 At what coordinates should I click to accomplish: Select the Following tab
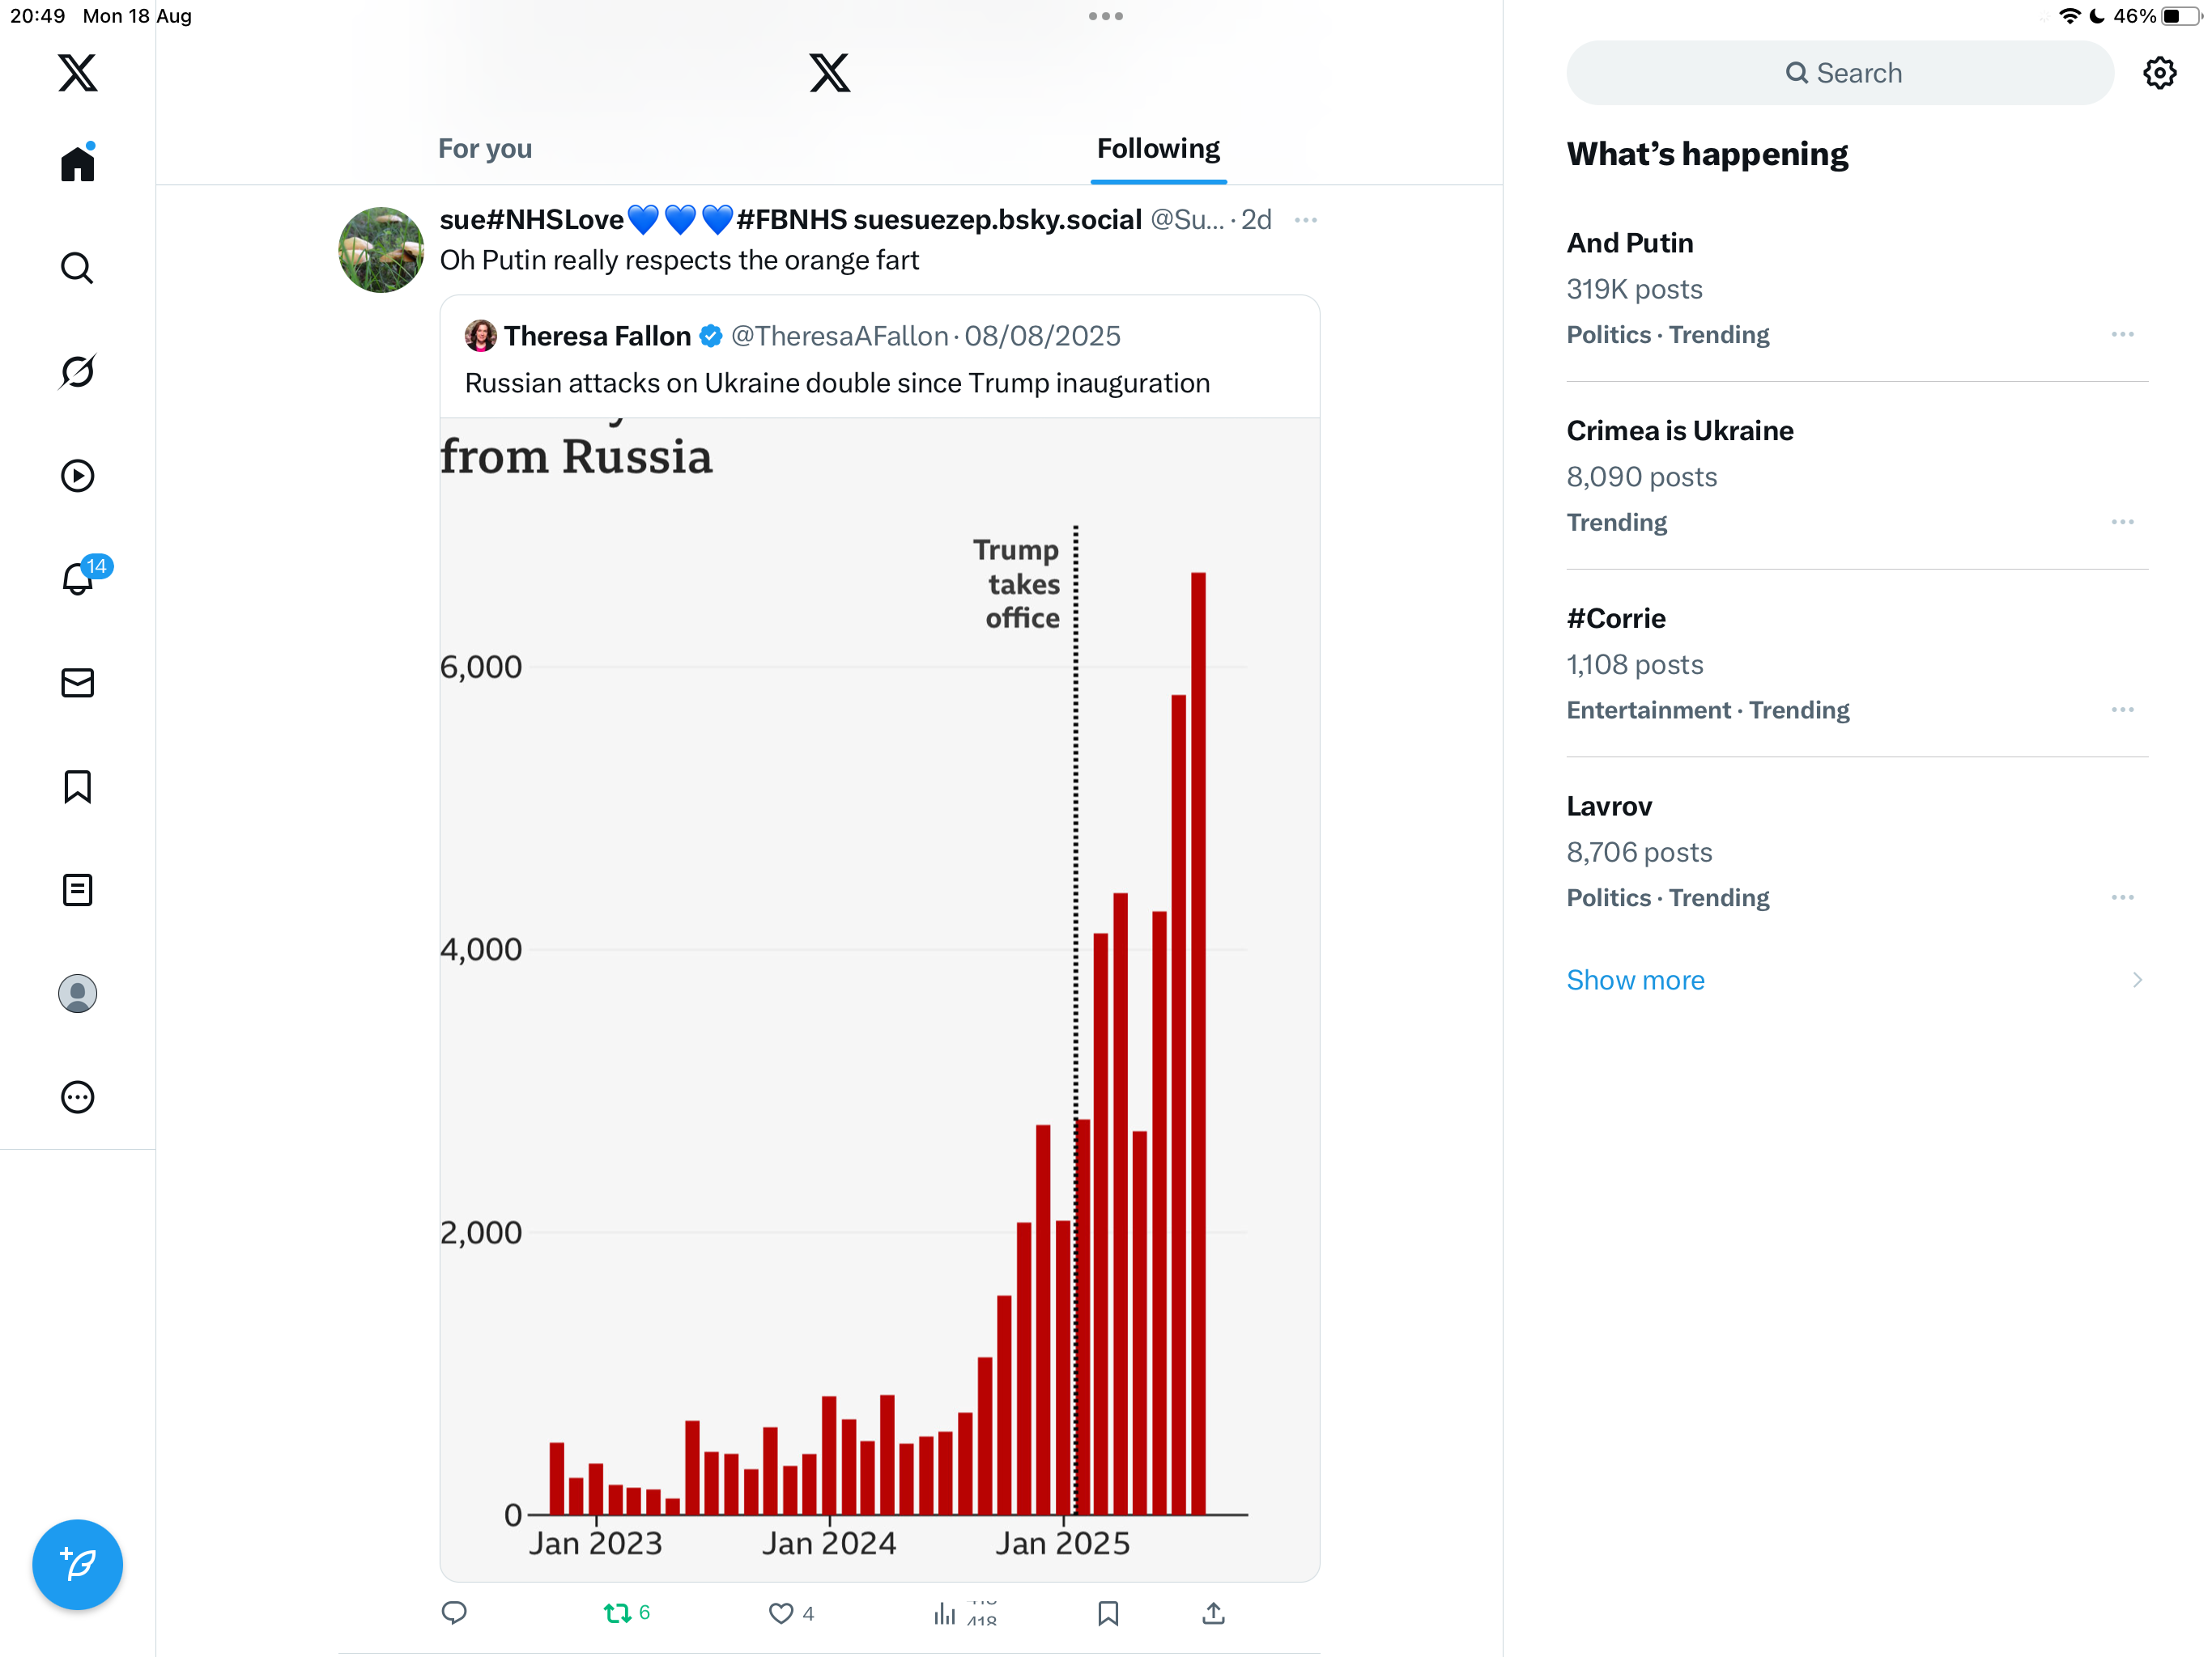click(1158, 149)
